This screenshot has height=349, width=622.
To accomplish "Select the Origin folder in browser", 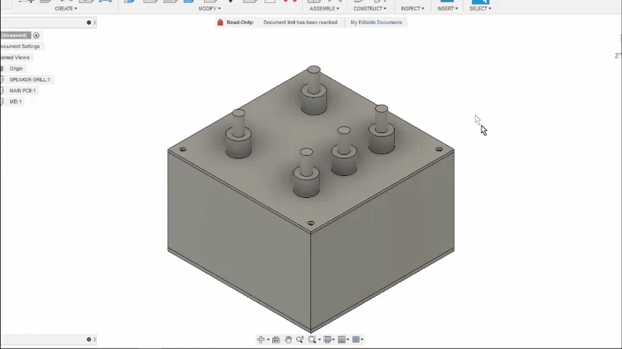I will tap(16, 68).
